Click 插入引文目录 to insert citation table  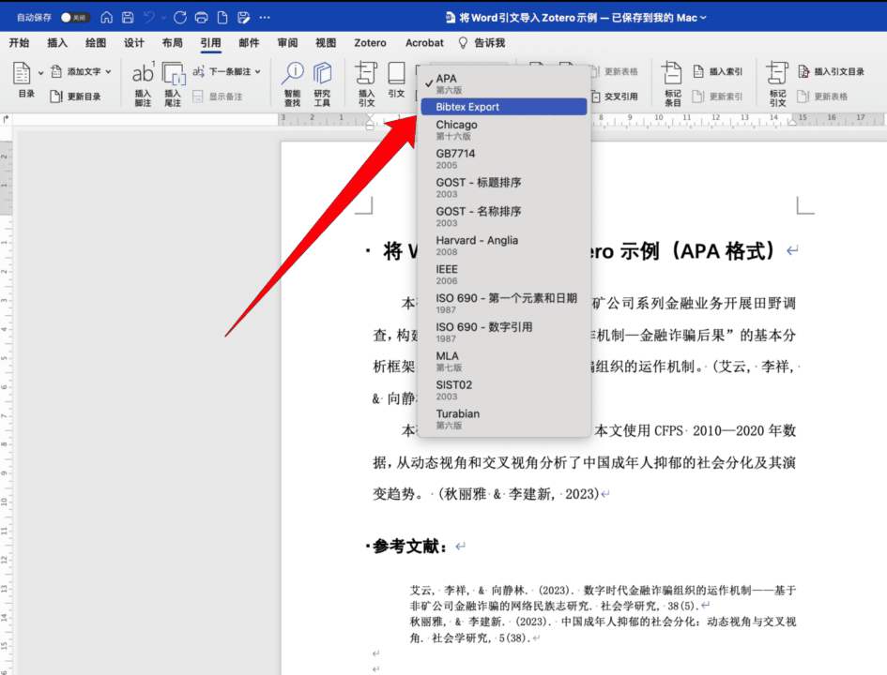tap(838, 70)
